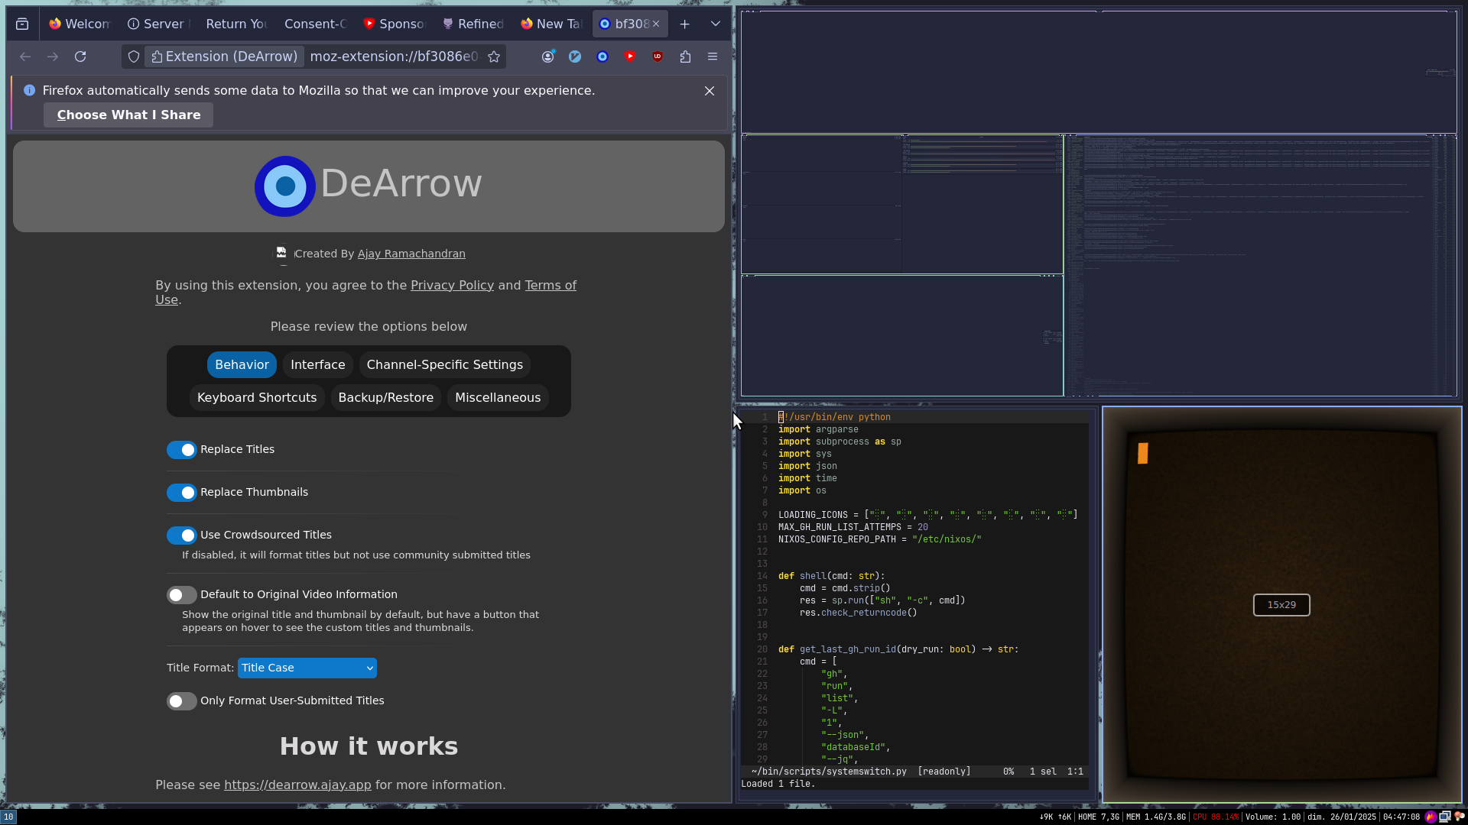Open the Terms of Use link
This screenshot has width=1468, height=825.
(x=550, y=285)
